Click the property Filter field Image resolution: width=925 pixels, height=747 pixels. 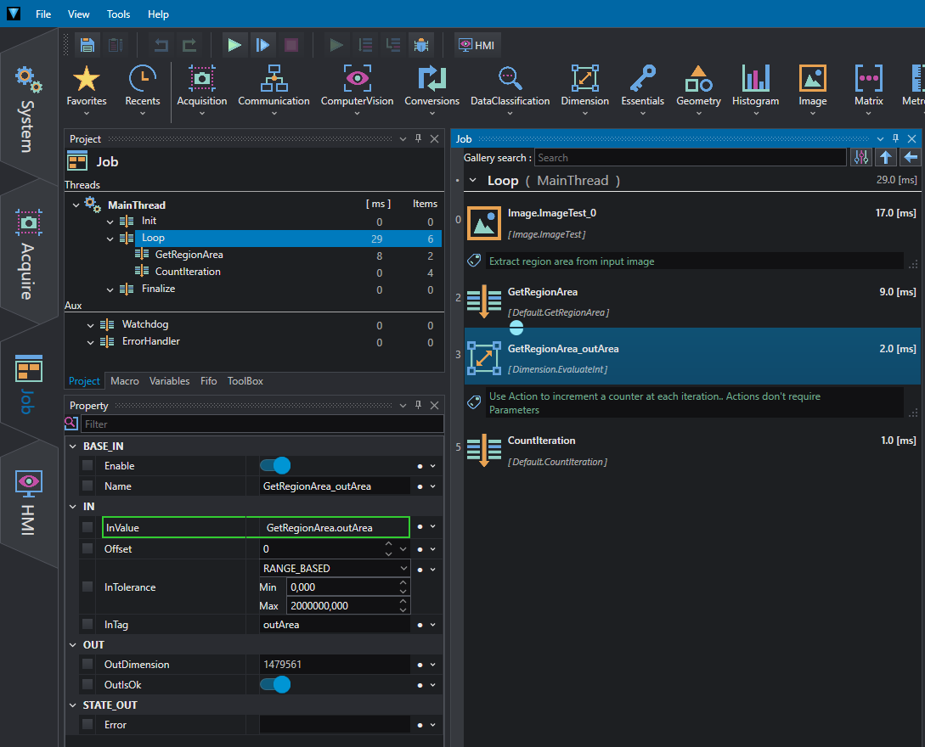point(262,424)
